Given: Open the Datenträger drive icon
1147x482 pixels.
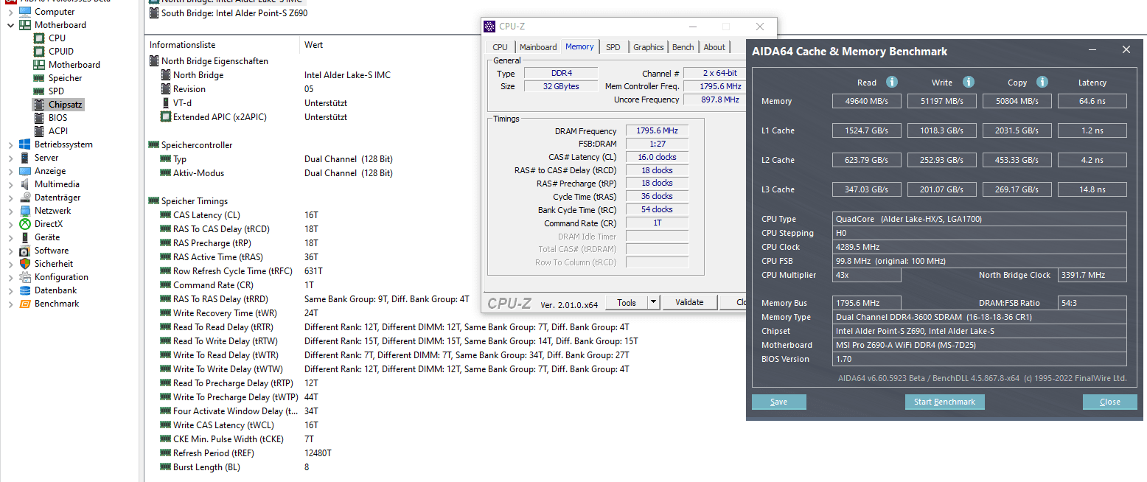Looking at the screenshot, I should (25, 198).
